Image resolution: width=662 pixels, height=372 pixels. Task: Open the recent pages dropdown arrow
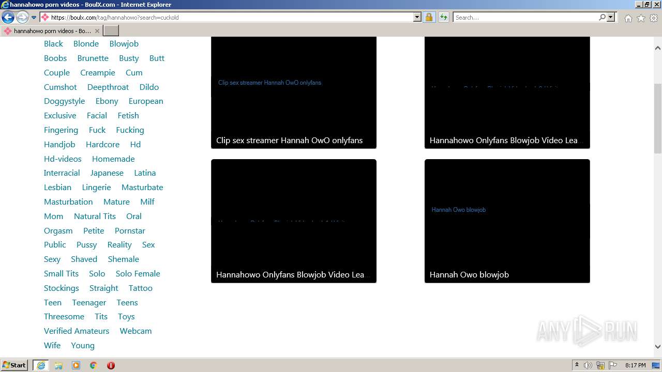34,18
